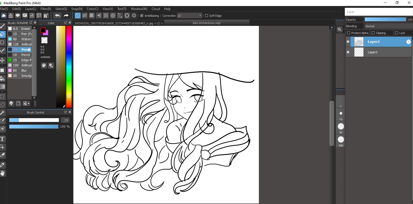The height and width of the screenshot is (204, 413).
Task: Open the Filter(R) menu
Action: pos(46,9)
